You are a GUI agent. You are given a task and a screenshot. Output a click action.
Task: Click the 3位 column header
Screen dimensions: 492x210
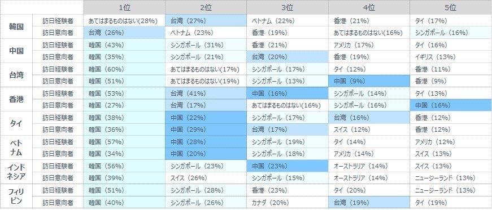(x=288, y=7)
